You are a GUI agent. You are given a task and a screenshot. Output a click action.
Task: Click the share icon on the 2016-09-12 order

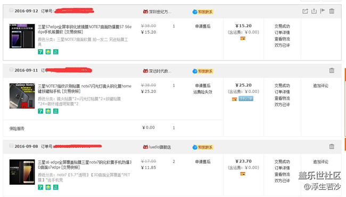pos(305,11)
